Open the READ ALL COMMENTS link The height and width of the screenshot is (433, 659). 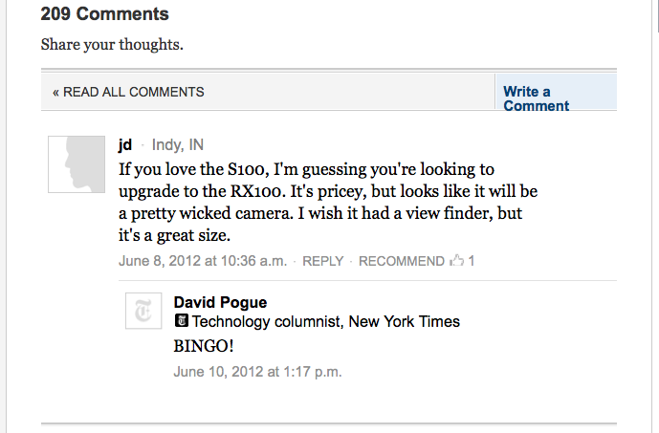(x=128, y=93)
